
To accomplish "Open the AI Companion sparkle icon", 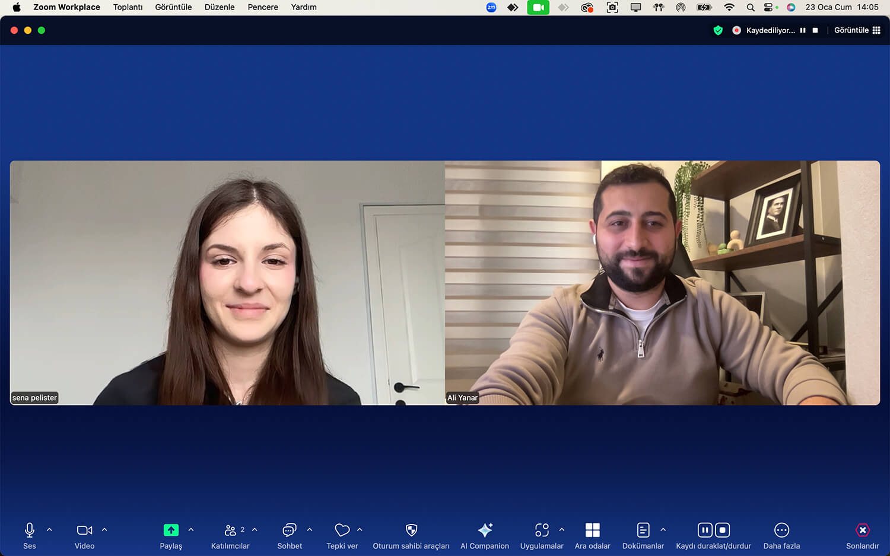I will coord(485,530).
